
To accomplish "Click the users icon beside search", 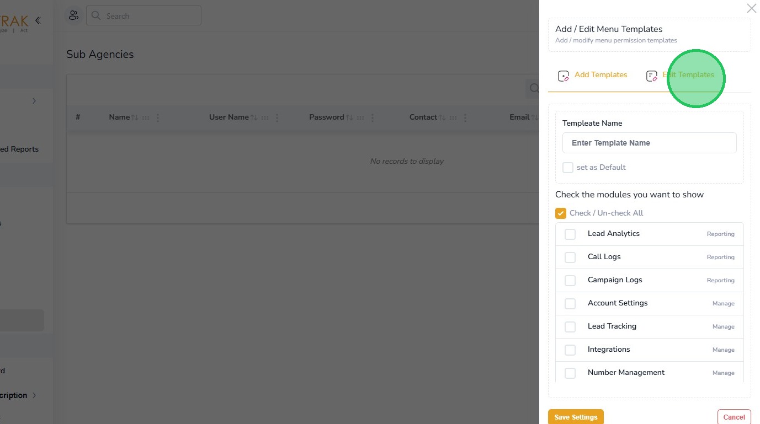I will click(73, 15).
